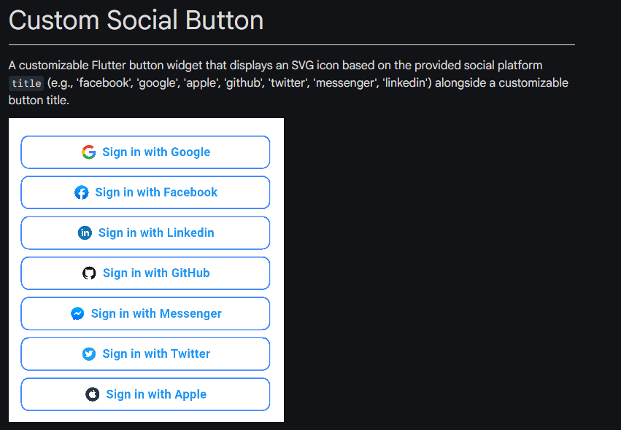Viewport: 621px width, 430px height.
Task: Select the GitHub octocat icon
Action: click(90, 273)
